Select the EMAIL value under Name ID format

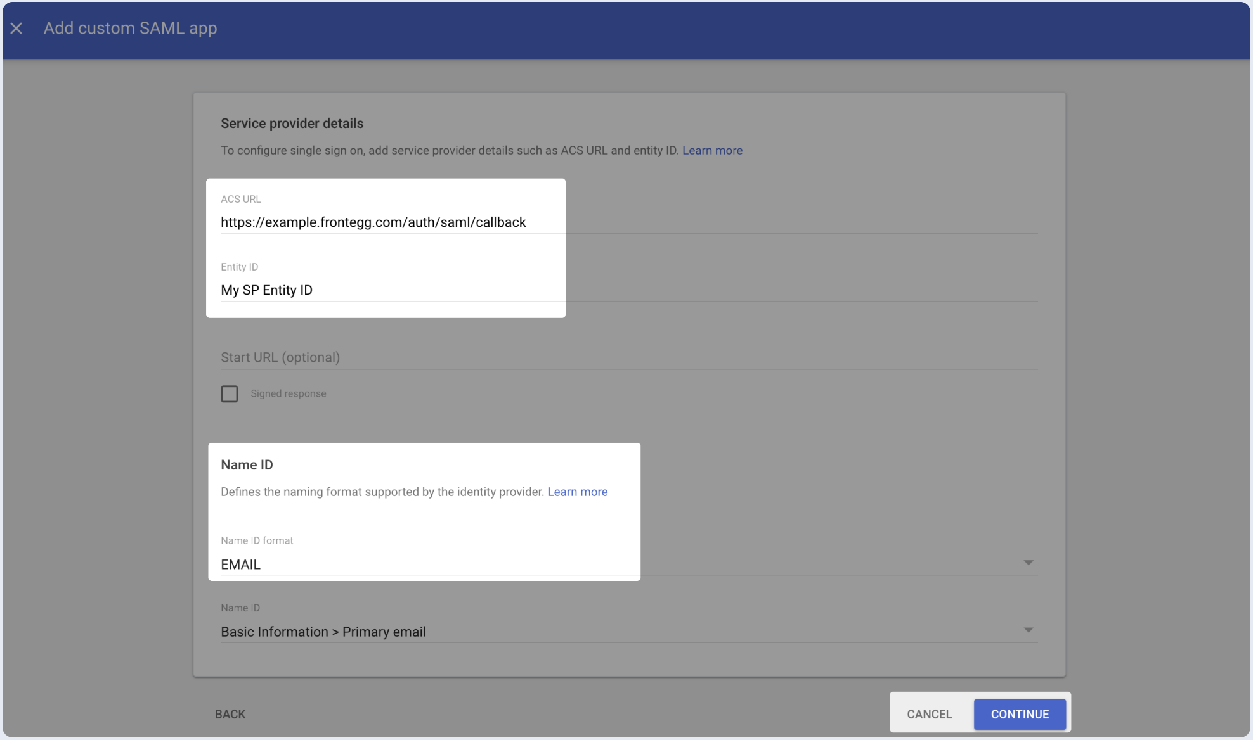tap(240, 564)
